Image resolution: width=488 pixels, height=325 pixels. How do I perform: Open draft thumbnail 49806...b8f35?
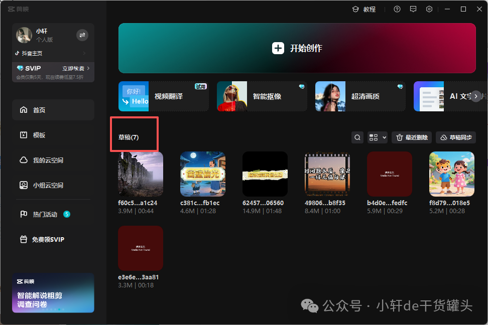(327, 174)
